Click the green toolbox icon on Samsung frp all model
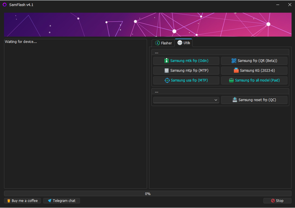 click(232, 80)
